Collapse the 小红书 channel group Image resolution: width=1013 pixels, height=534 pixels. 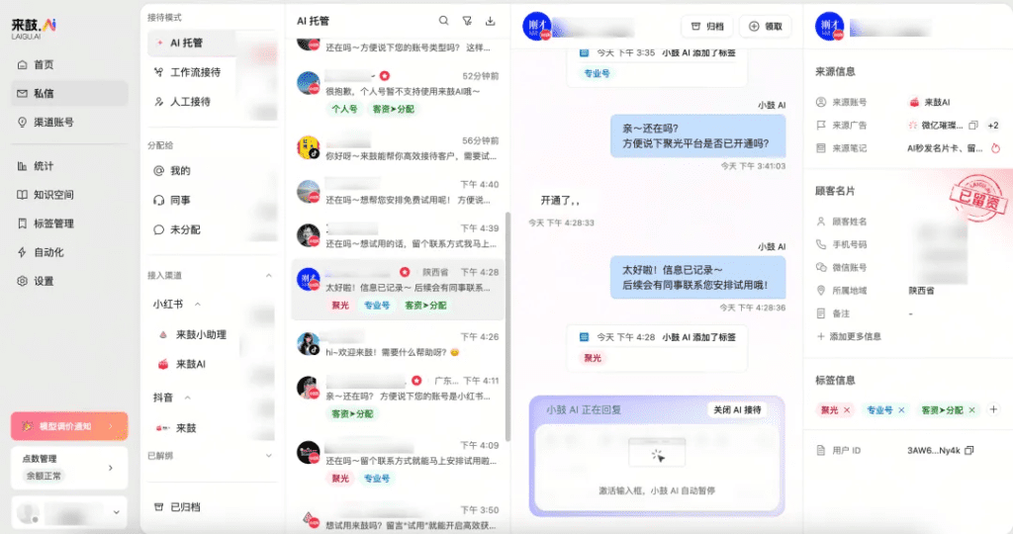[198, 305]
